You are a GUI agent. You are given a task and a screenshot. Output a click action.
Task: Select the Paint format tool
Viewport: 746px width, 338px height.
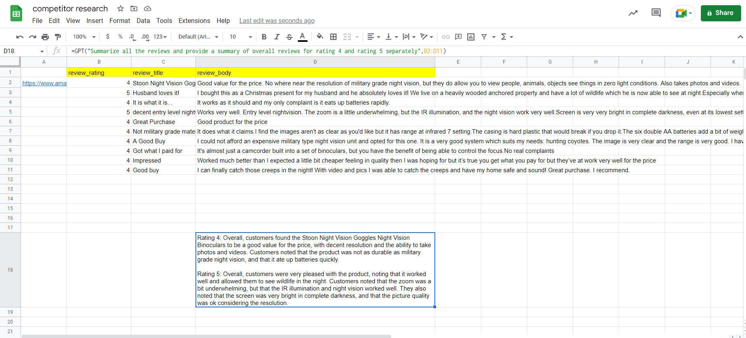tap(58, 37)
